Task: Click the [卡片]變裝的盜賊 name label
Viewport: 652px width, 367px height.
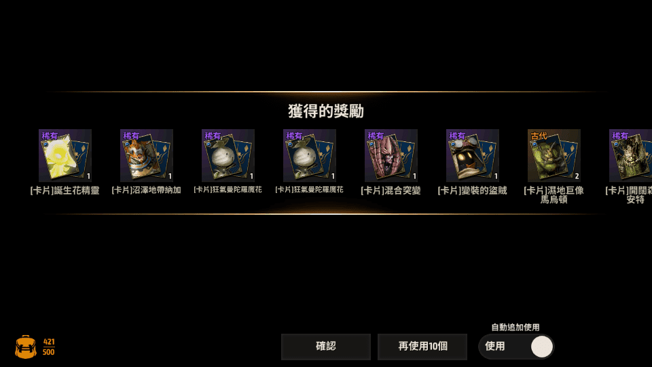Action: click(x=473, y=190)
